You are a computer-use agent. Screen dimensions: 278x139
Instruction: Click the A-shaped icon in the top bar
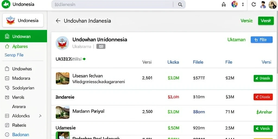224,5
